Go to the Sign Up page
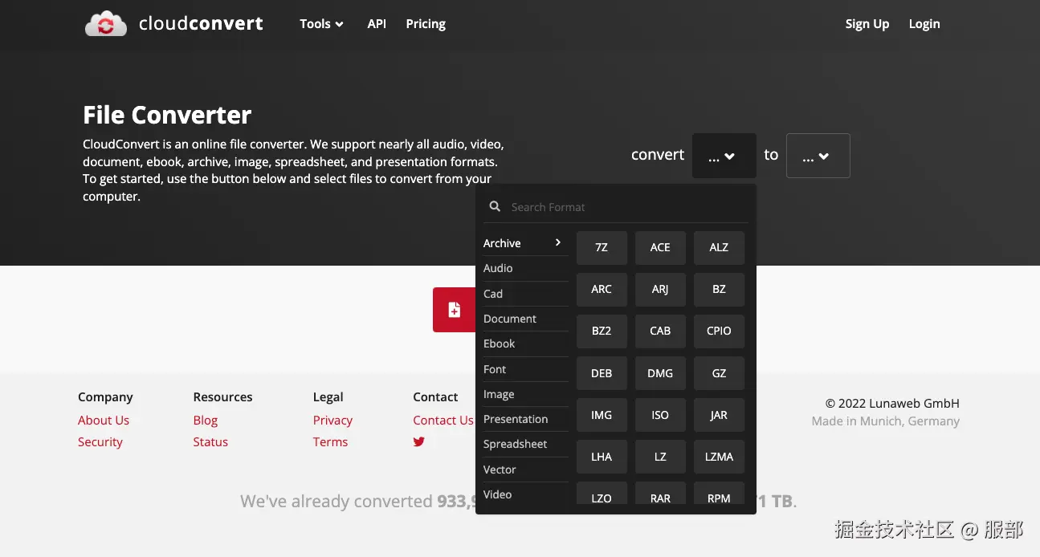1040x557 pixels. click(867, 24)
